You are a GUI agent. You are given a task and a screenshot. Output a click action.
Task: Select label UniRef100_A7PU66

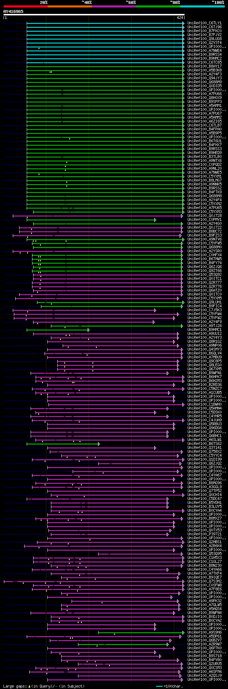coord(204,94)
